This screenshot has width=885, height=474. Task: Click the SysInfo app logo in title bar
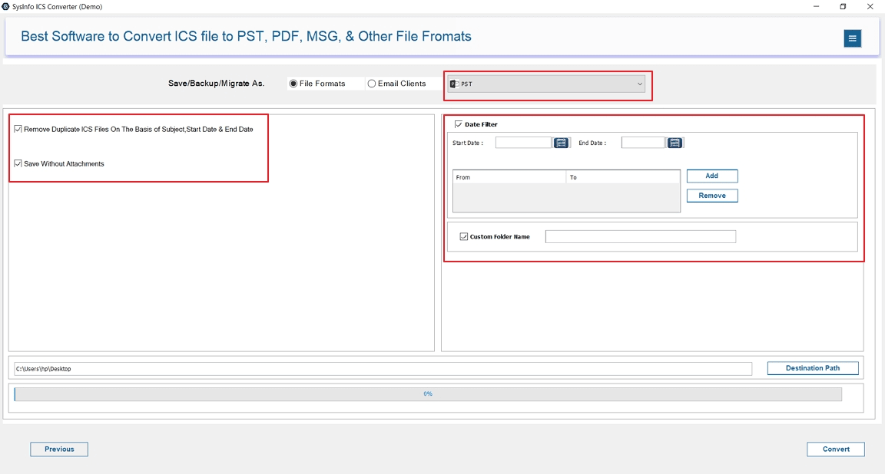pos(5,7)
